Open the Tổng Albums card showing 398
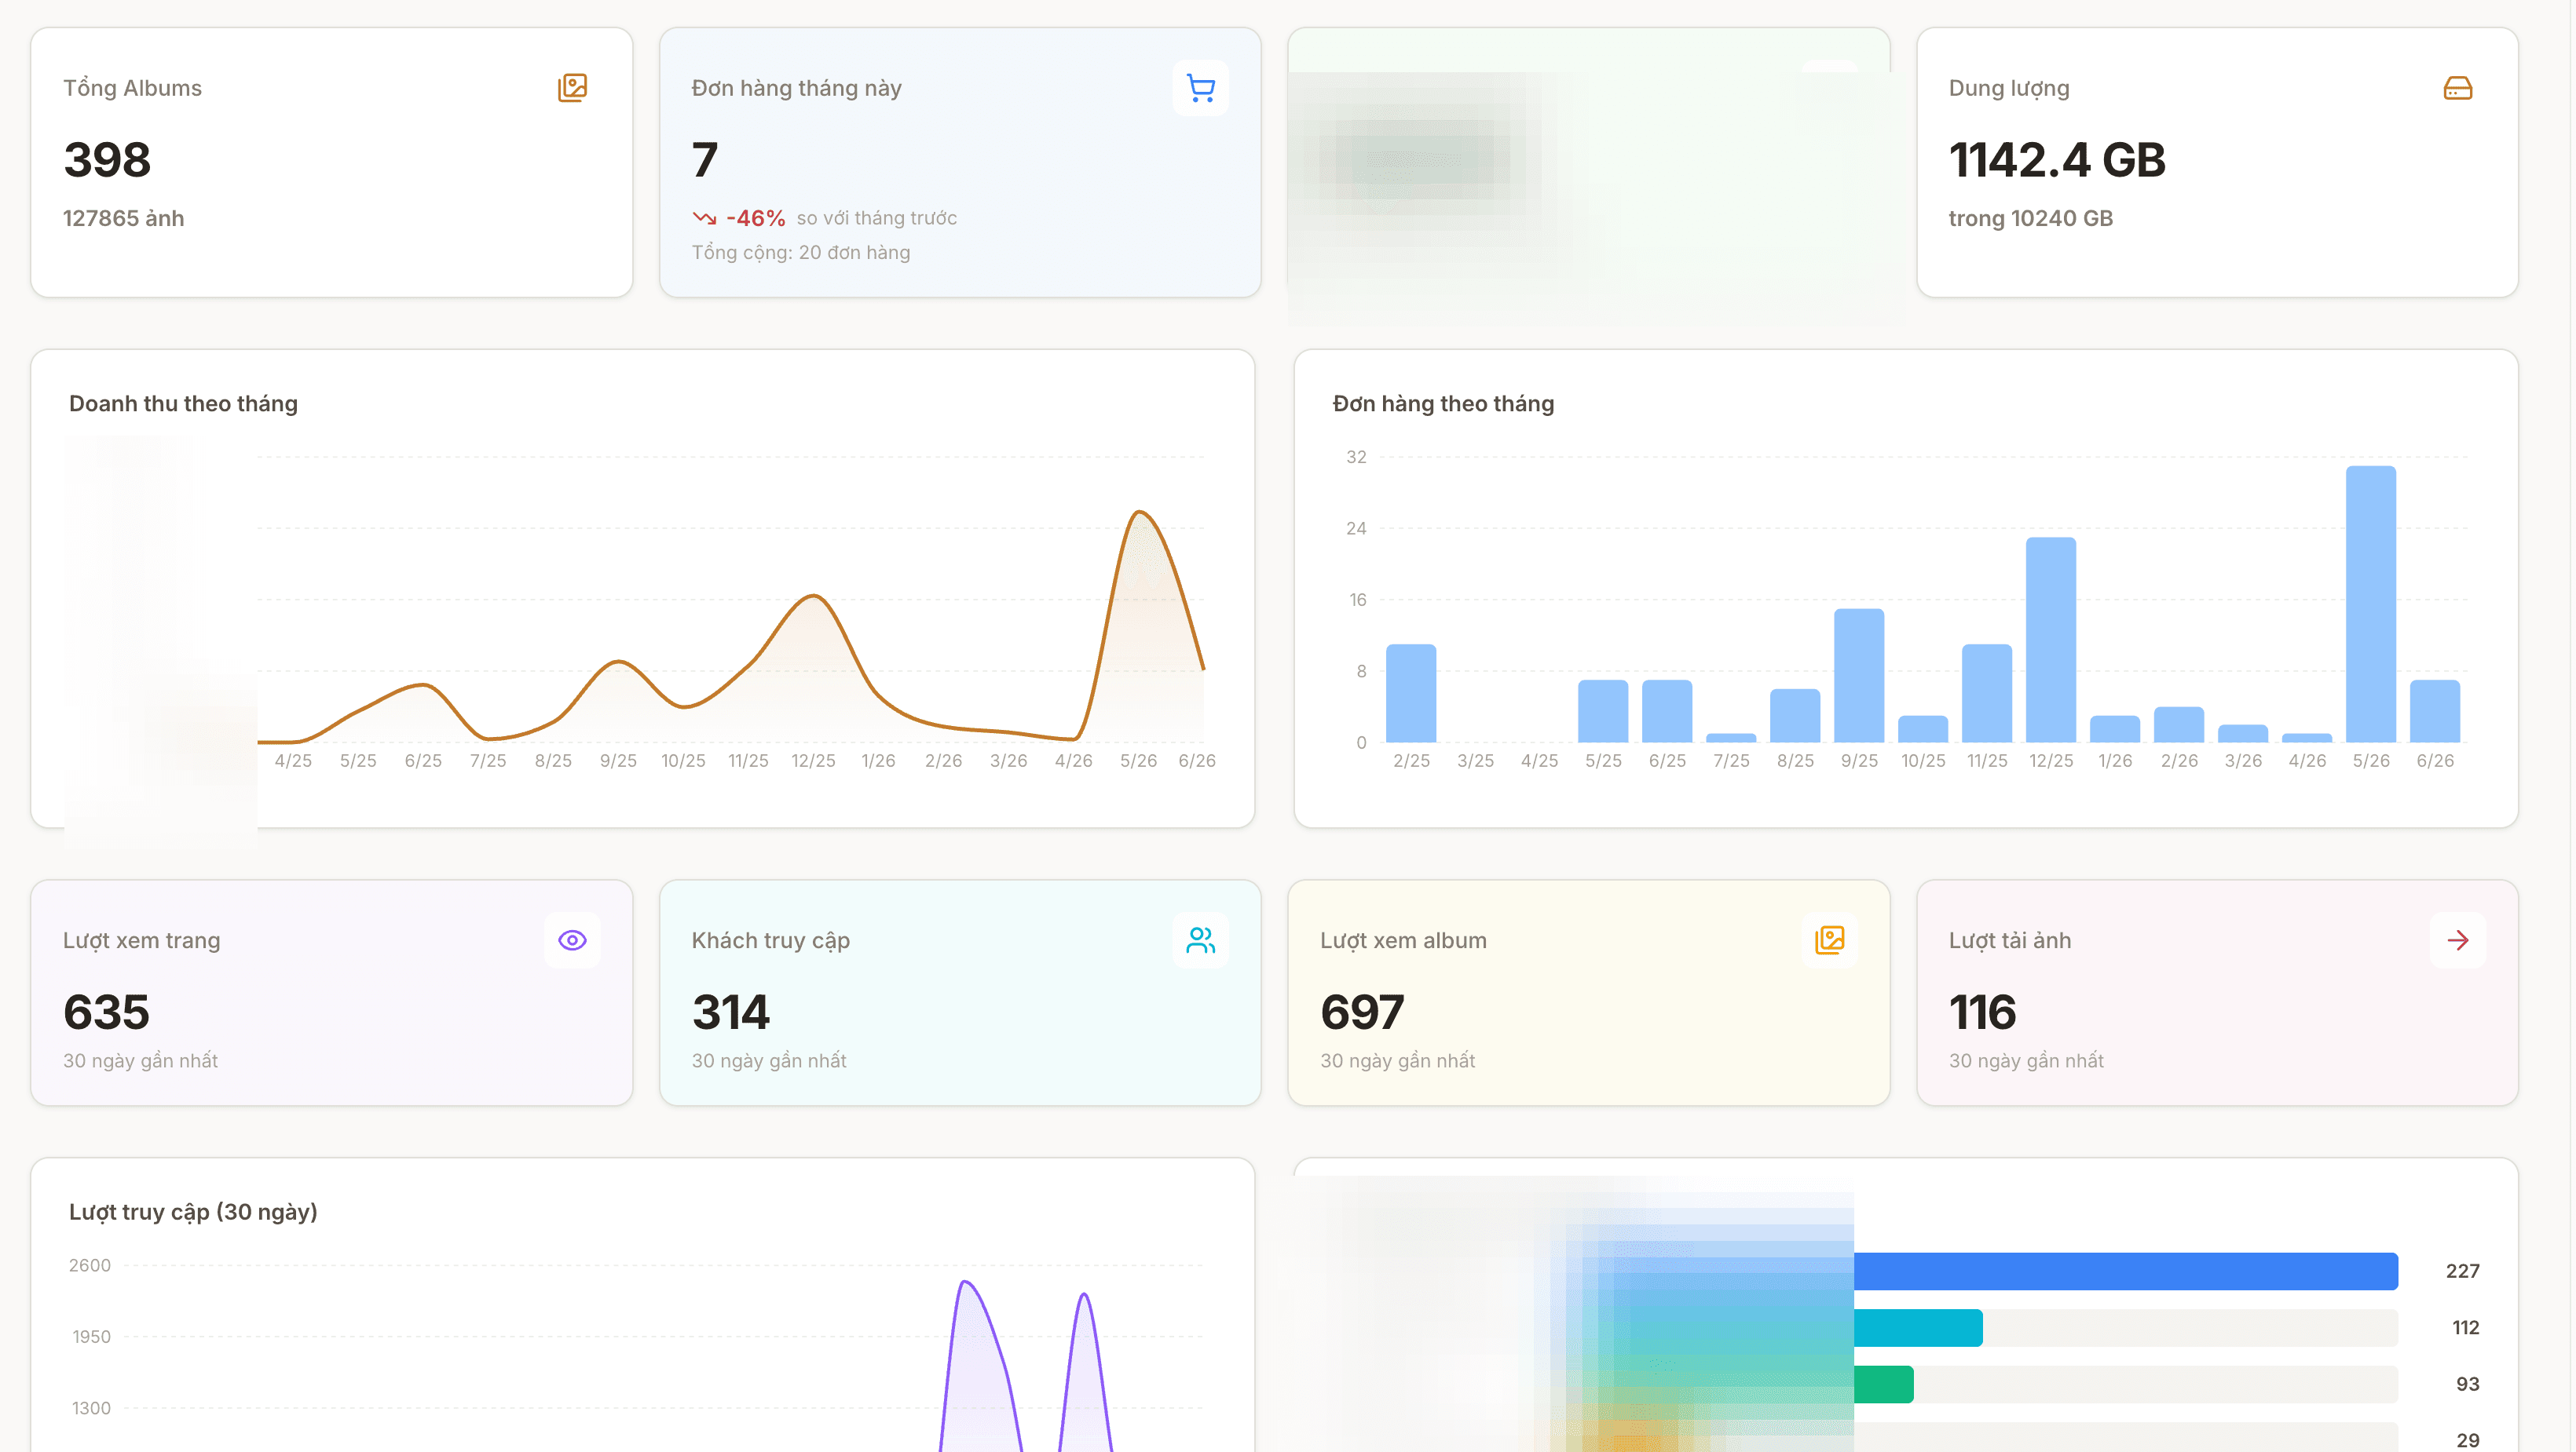 pyautogui.click(x=331, y=162)
